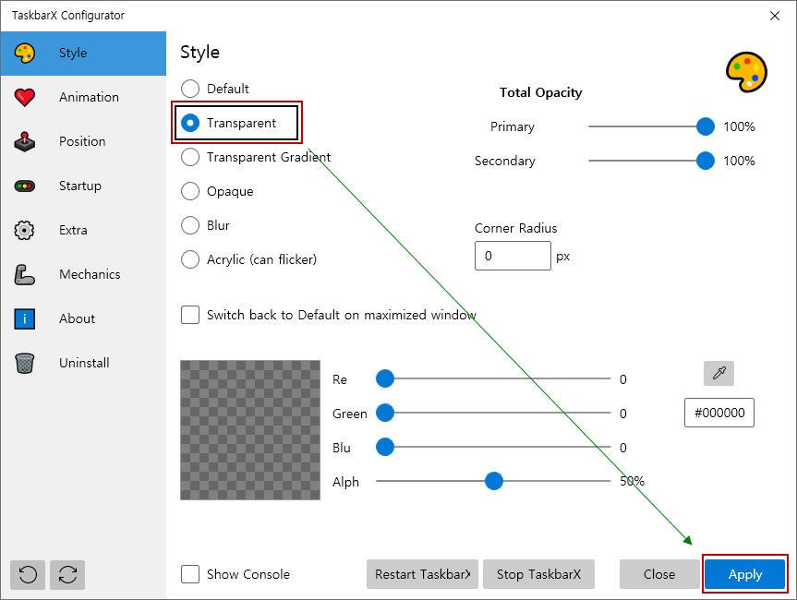Click the Primary opacity slider handle
The image size is (797, 600).
coord(705,126)
